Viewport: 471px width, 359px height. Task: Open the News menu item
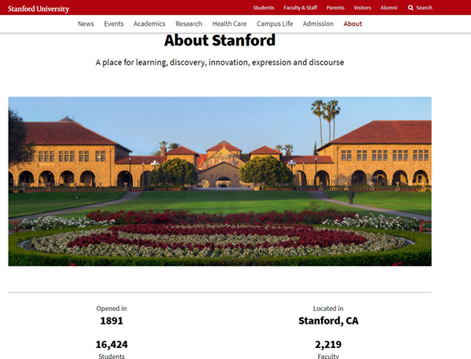click(86, 24)
